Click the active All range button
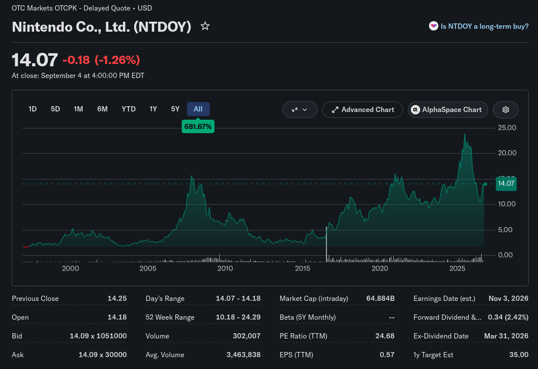 [x=198, y=109]
